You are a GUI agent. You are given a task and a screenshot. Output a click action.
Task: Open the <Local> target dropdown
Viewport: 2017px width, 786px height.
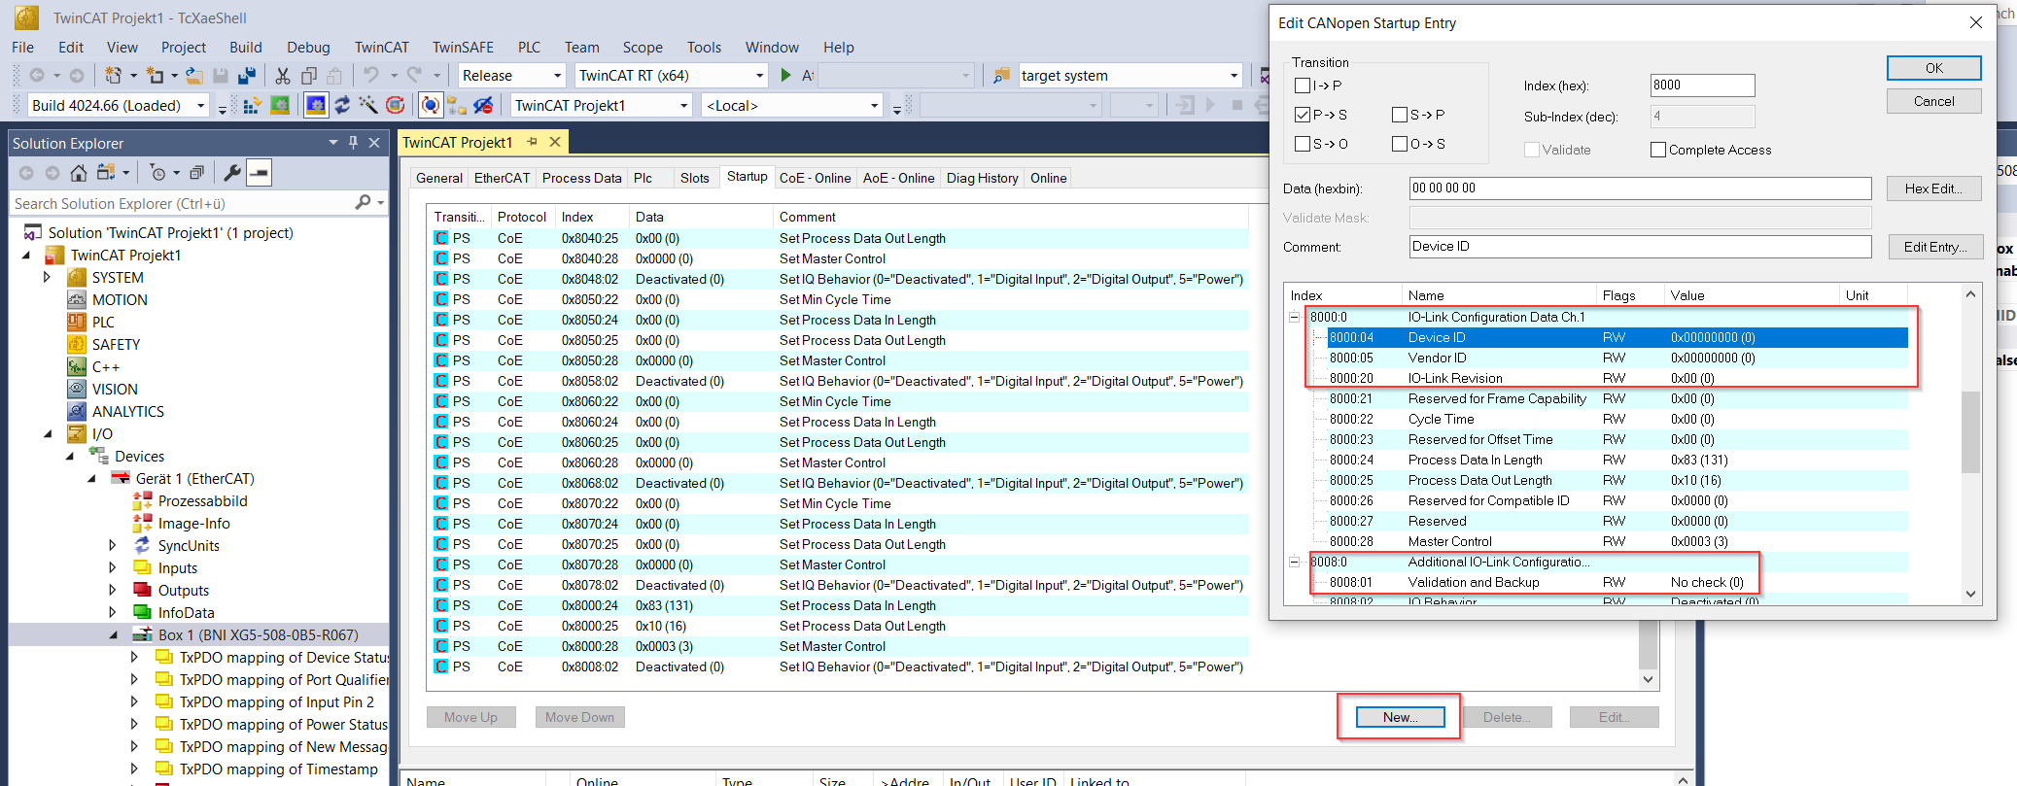tap(874, 105)
